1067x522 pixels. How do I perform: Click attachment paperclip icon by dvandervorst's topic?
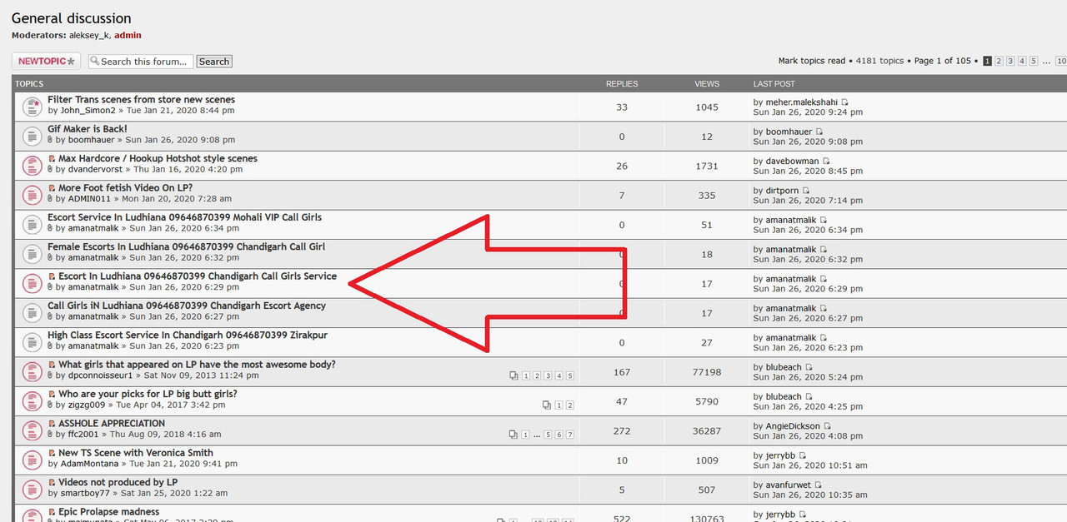coord(50,169)
